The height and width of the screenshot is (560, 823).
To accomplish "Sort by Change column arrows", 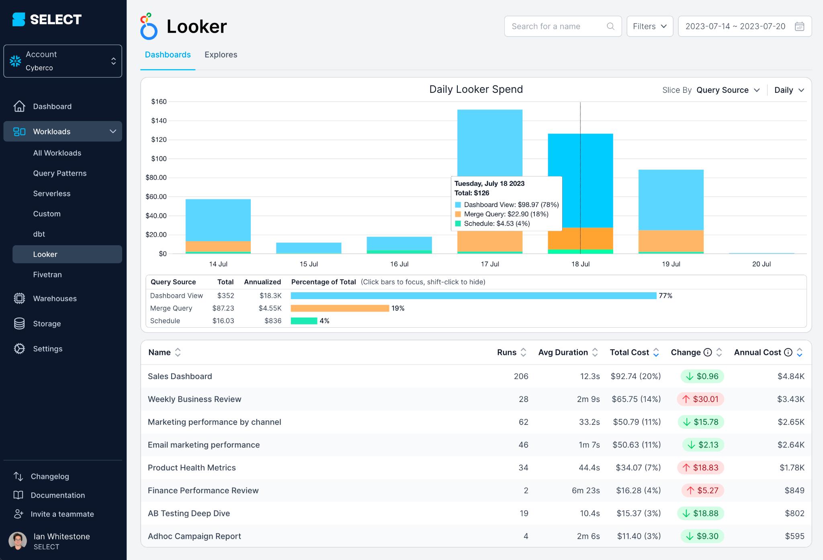I will point(719,353).
